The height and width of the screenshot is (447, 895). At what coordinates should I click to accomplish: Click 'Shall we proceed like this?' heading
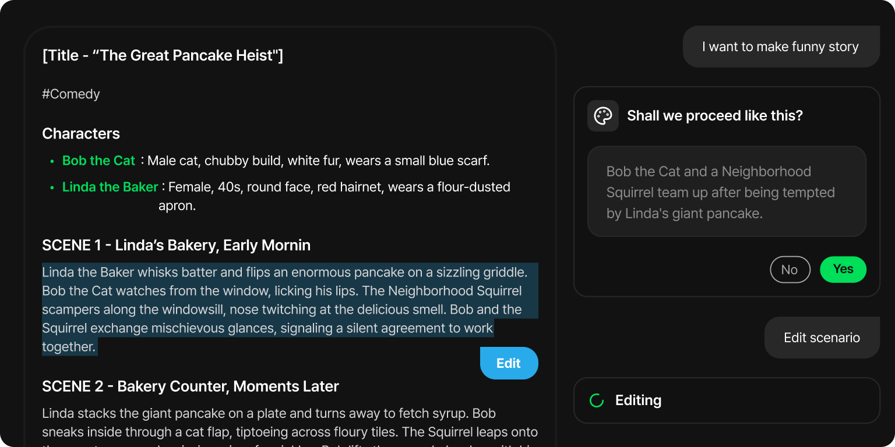point(715,116)
